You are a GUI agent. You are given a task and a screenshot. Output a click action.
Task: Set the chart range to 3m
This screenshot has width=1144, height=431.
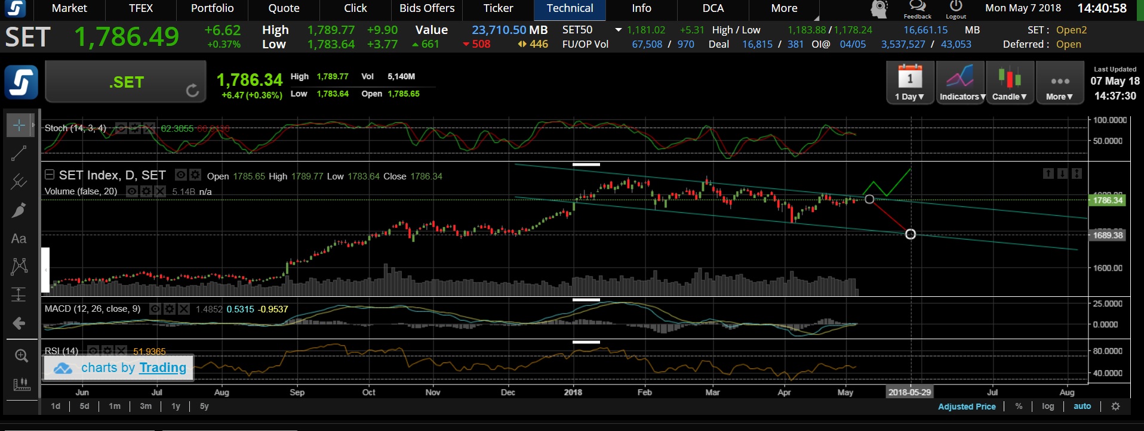[145, 406]
